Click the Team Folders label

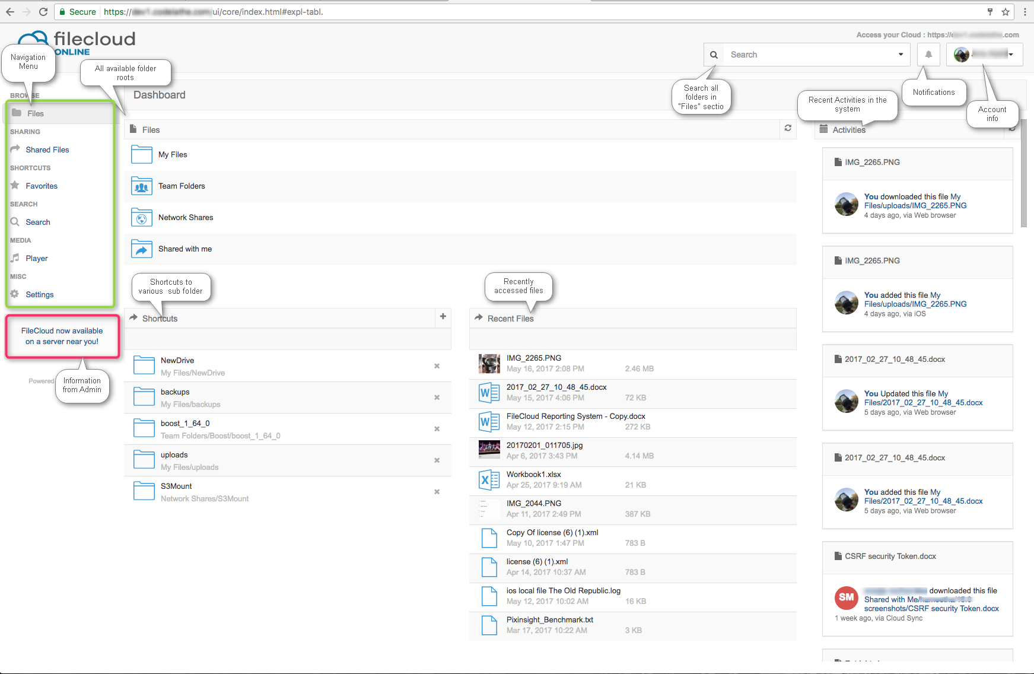pyautogui.click(x=182, y=186)
